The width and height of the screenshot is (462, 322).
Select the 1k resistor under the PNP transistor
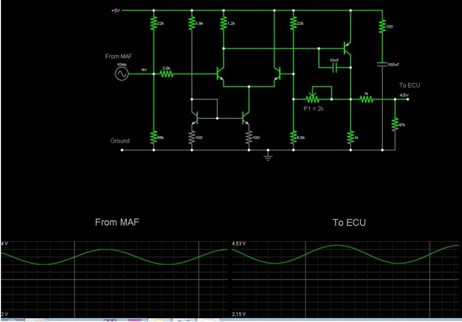pos(351,137)
